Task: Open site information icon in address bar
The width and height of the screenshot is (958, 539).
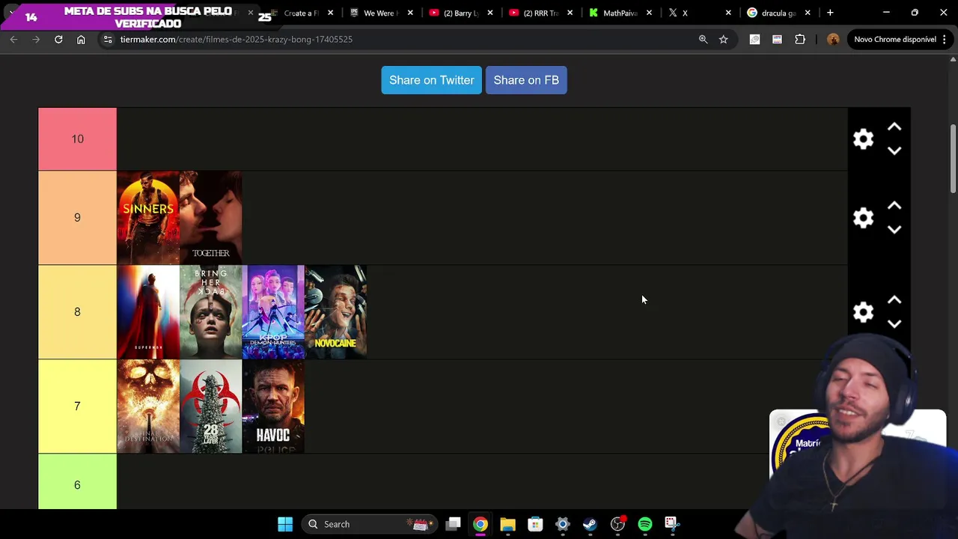Action: pos(107,39)
